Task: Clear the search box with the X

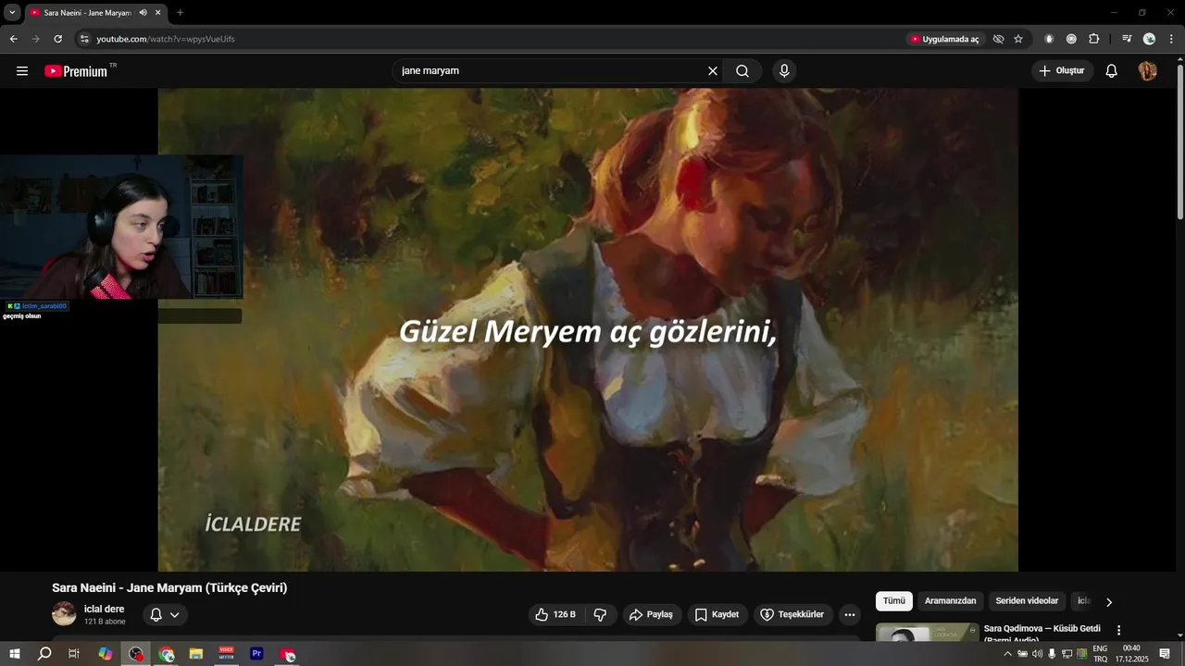Action: tap(713, 71)
